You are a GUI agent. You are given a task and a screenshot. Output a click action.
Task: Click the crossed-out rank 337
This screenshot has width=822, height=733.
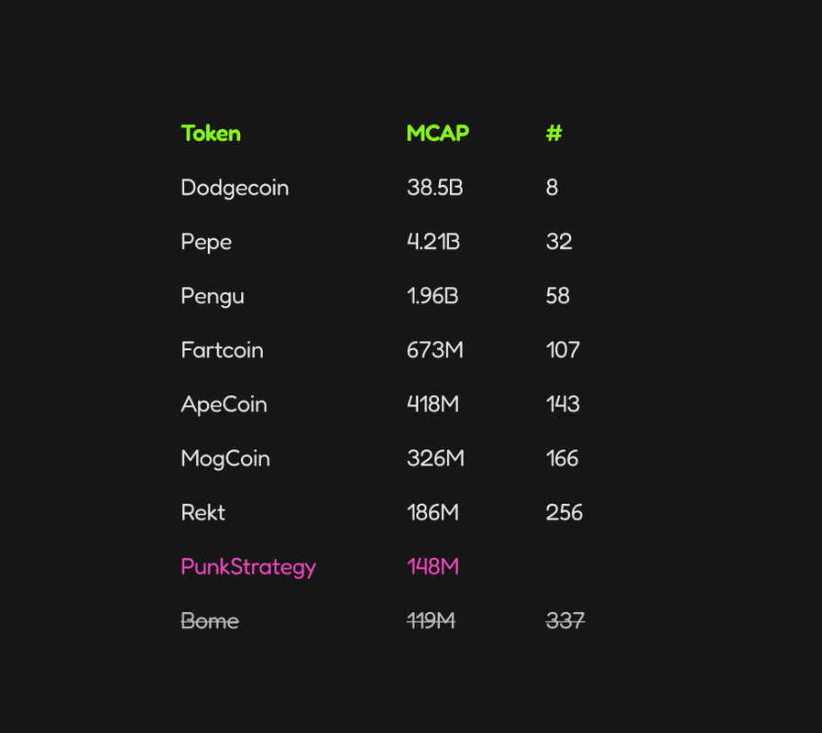(x=564, y=621)
